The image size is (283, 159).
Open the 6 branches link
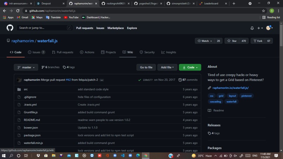point(50,67)
